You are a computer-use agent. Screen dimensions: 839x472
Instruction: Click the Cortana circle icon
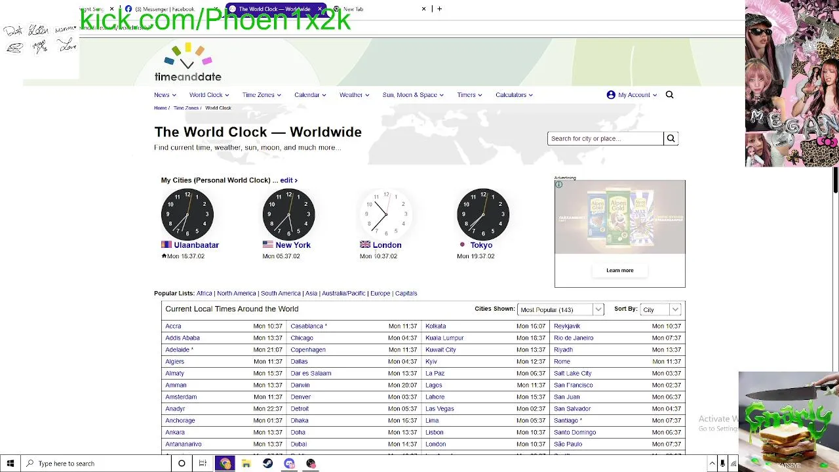coord(182,463)
